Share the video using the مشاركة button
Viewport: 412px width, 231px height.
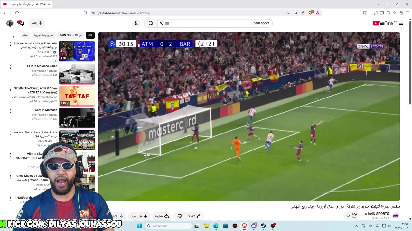[x=163, y=216]
